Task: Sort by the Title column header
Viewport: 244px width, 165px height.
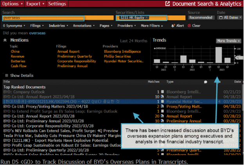Action: (7, 82)
